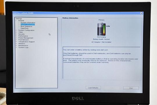Screen dimensions: 157x105
Task: Click the battery charge level bar
Action: (104, 30)
